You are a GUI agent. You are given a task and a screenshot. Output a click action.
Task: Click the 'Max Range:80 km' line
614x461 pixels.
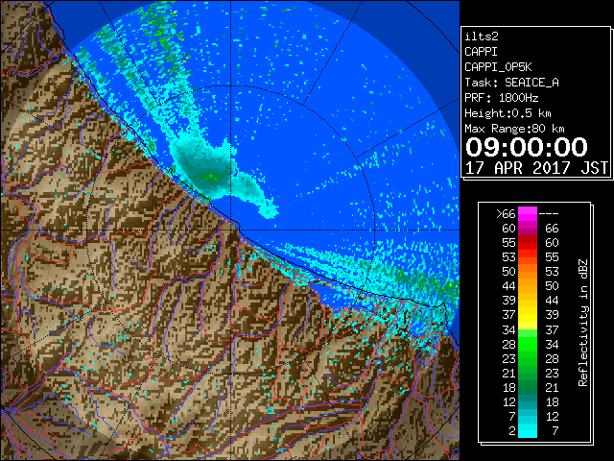pos(514,129)
